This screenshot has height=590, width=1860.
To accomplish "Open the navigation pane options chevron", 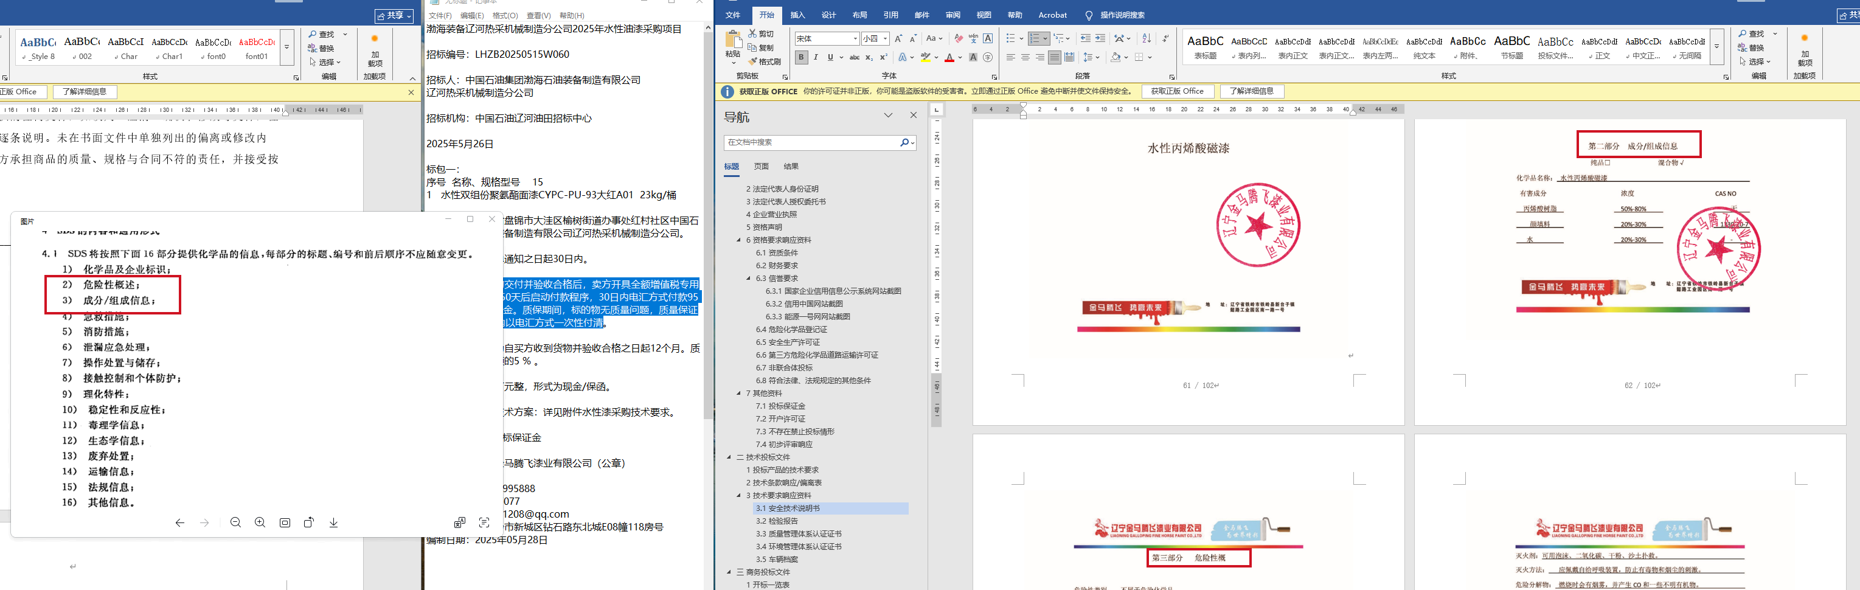I will click(888, 115).
